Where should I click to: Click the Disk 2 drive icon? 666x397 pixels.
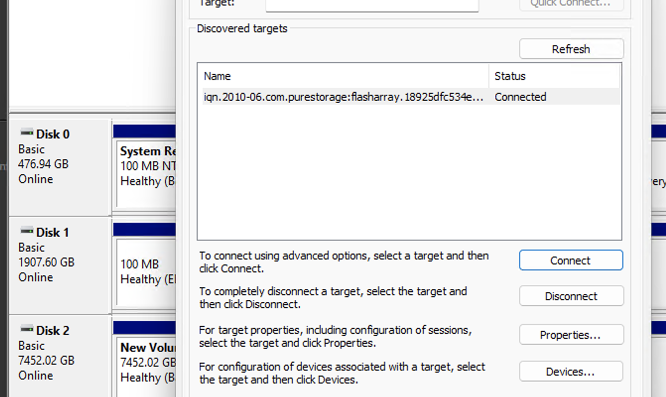[27, 329]
